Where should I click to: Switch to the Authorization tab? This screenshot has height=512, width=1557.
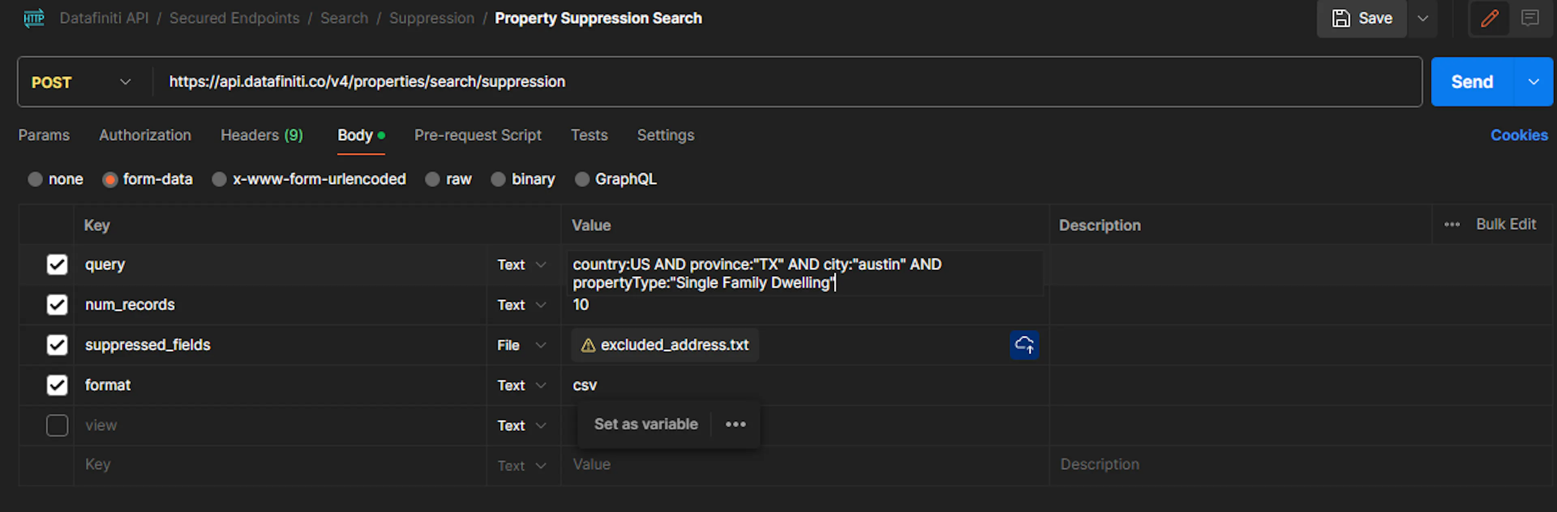click(x=145, y=136)
